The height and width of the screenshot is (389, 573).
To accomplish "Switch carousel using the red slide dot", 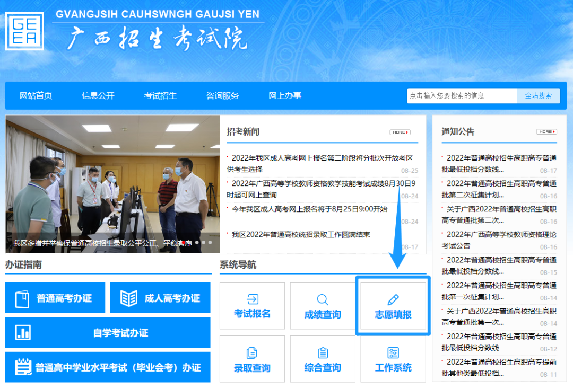I will [184, 243].
